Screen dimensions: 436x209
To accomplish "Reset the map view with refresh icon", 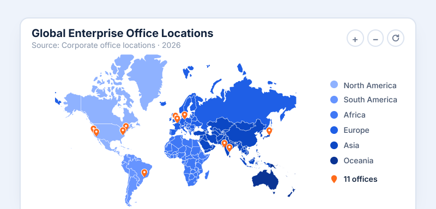I will (396, 38).
